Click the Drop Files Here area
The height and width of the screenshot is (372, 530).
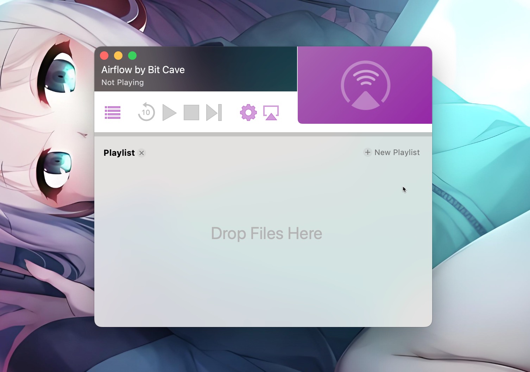(266, 233)
